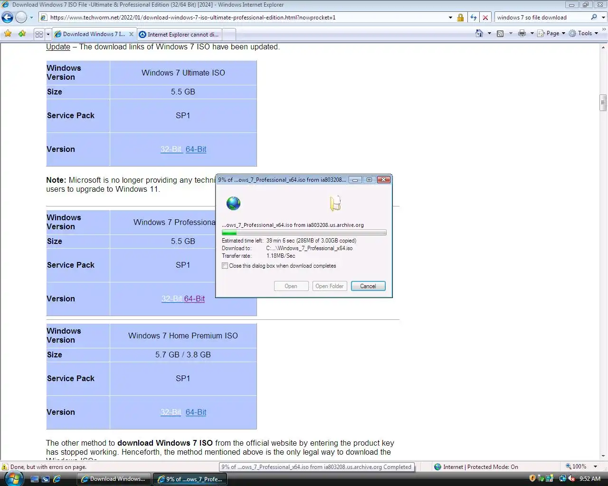Viewport: 608px width, 486px height.
Task: Launch Internet Explorer from Quick Launch
Action: coord(57,479)
